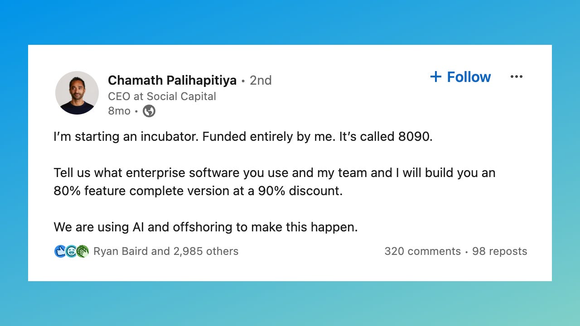Open the 320 comments list

click(423, 251)
